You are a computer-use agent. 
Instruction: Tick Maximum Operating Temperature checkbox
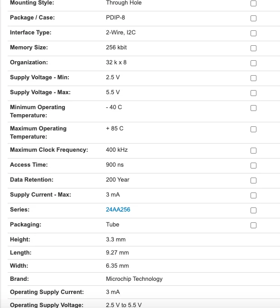[x=253, y=129]
